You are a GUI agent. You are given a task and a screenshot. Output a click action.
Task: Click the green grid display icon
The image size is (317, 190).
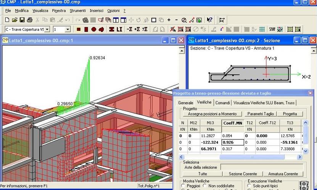pyautogui.click(x=262, y=29)
